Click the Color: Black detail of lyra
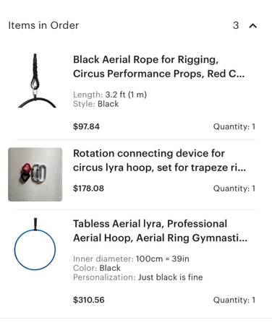 [x=97, y=268]
